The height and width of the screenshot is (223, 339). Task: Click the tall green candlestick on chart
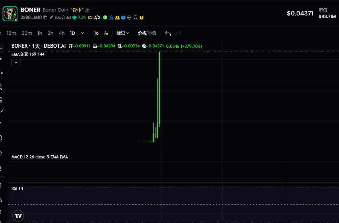(x=160, y=88)
